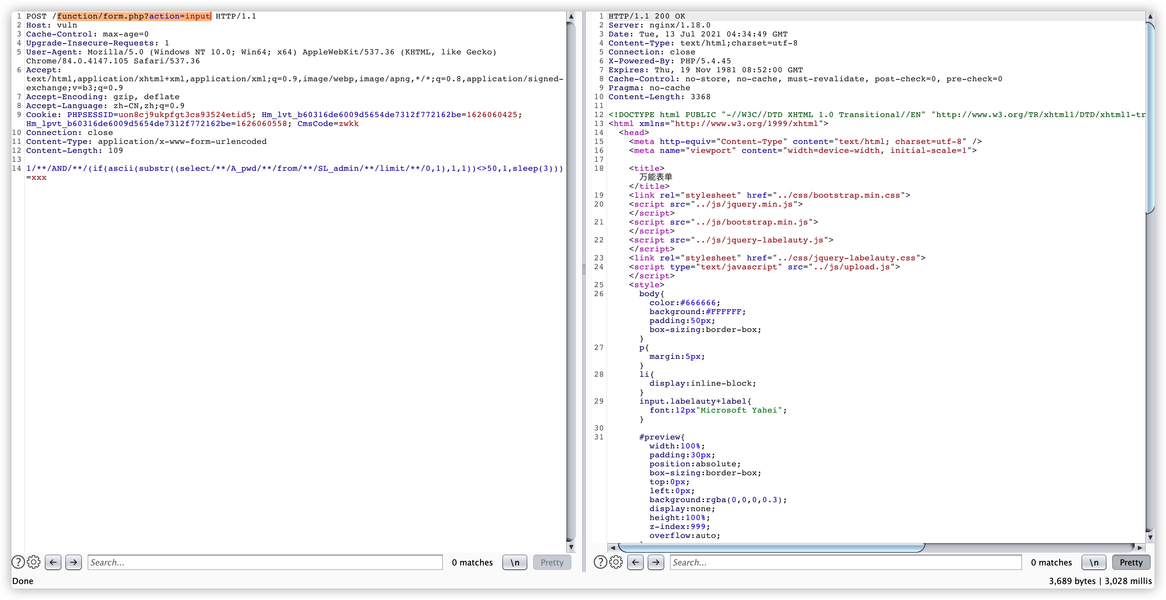1166x600 pixels.
Task: Click the pane divider between request and response
Action: tap(583, 270)
